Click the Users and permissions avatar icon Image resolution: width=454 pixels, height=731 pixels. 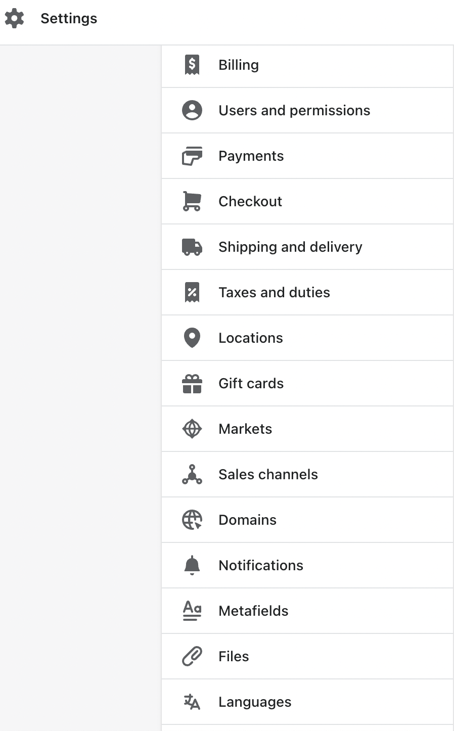click(192, 110)
